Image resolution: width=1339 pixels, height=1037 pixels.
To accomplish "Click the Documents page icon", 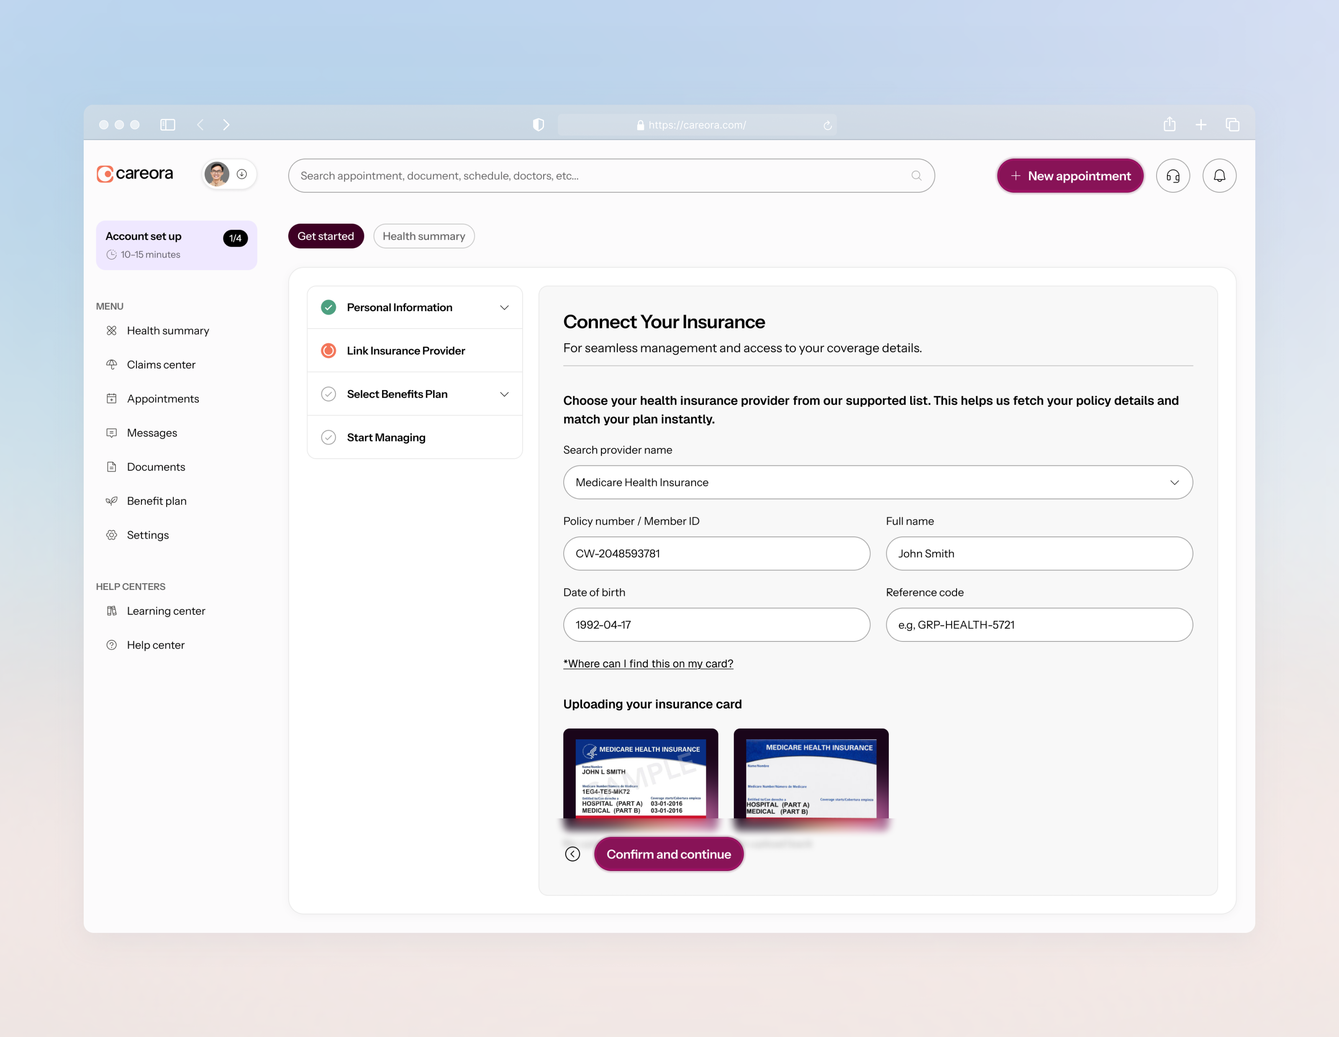I will 112,467.
